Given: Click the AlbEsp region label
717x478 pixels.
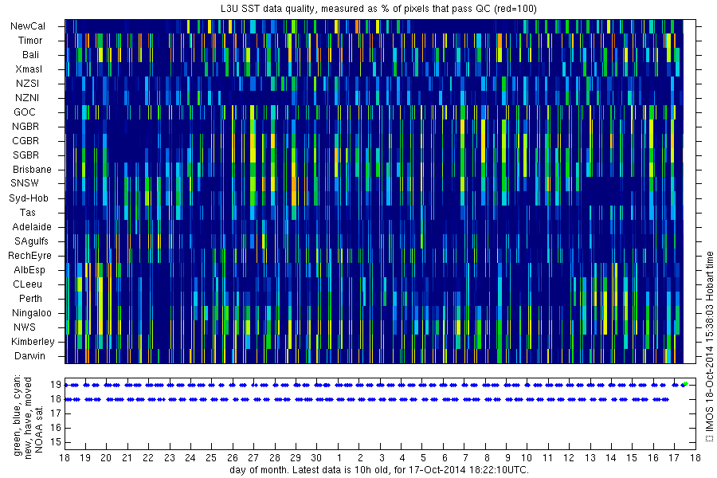Looking at the screenshot, I should (x=29, y=270).
